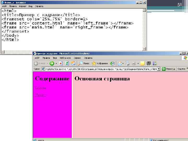Click the History globe icon in toolbar
This screenshot has height=141, width=188.
[x=112, y=63]
